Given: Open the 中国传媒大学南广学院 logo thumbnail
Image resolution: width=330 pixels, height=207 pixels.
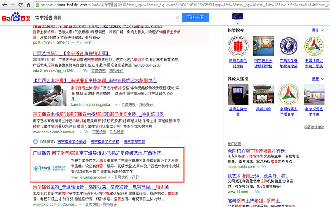Looking at the screenshot, I should [x=314, y=46].
